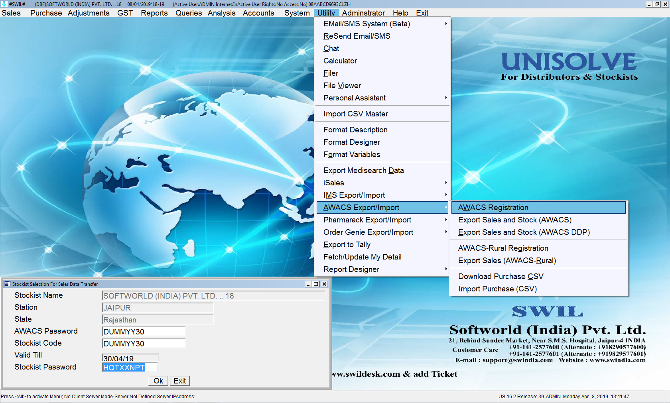
Task: Choose Export Sales (AWACS-Rural)
Action: pyautogui.click(x=538, y=260)
